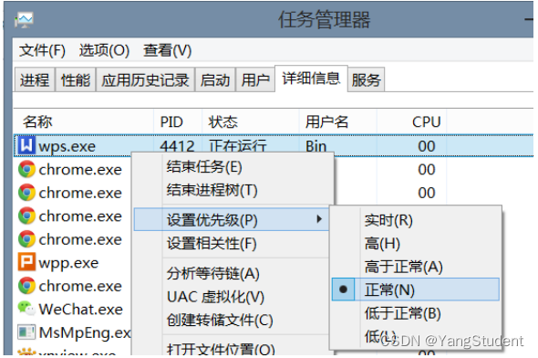Click the Chrome icon directly above wpp.exe
538x358 pixels.
(26, 239)
